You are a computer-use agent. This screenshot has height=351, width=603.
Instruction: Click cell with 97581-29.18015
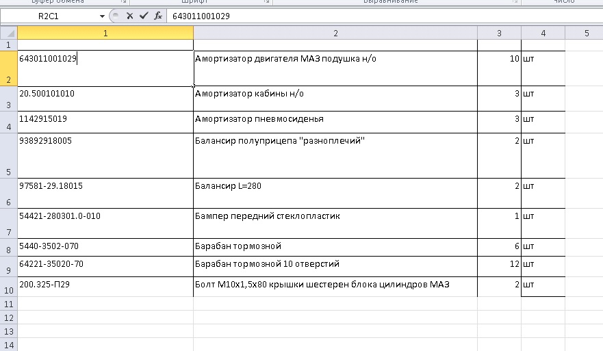coord(105,194)
